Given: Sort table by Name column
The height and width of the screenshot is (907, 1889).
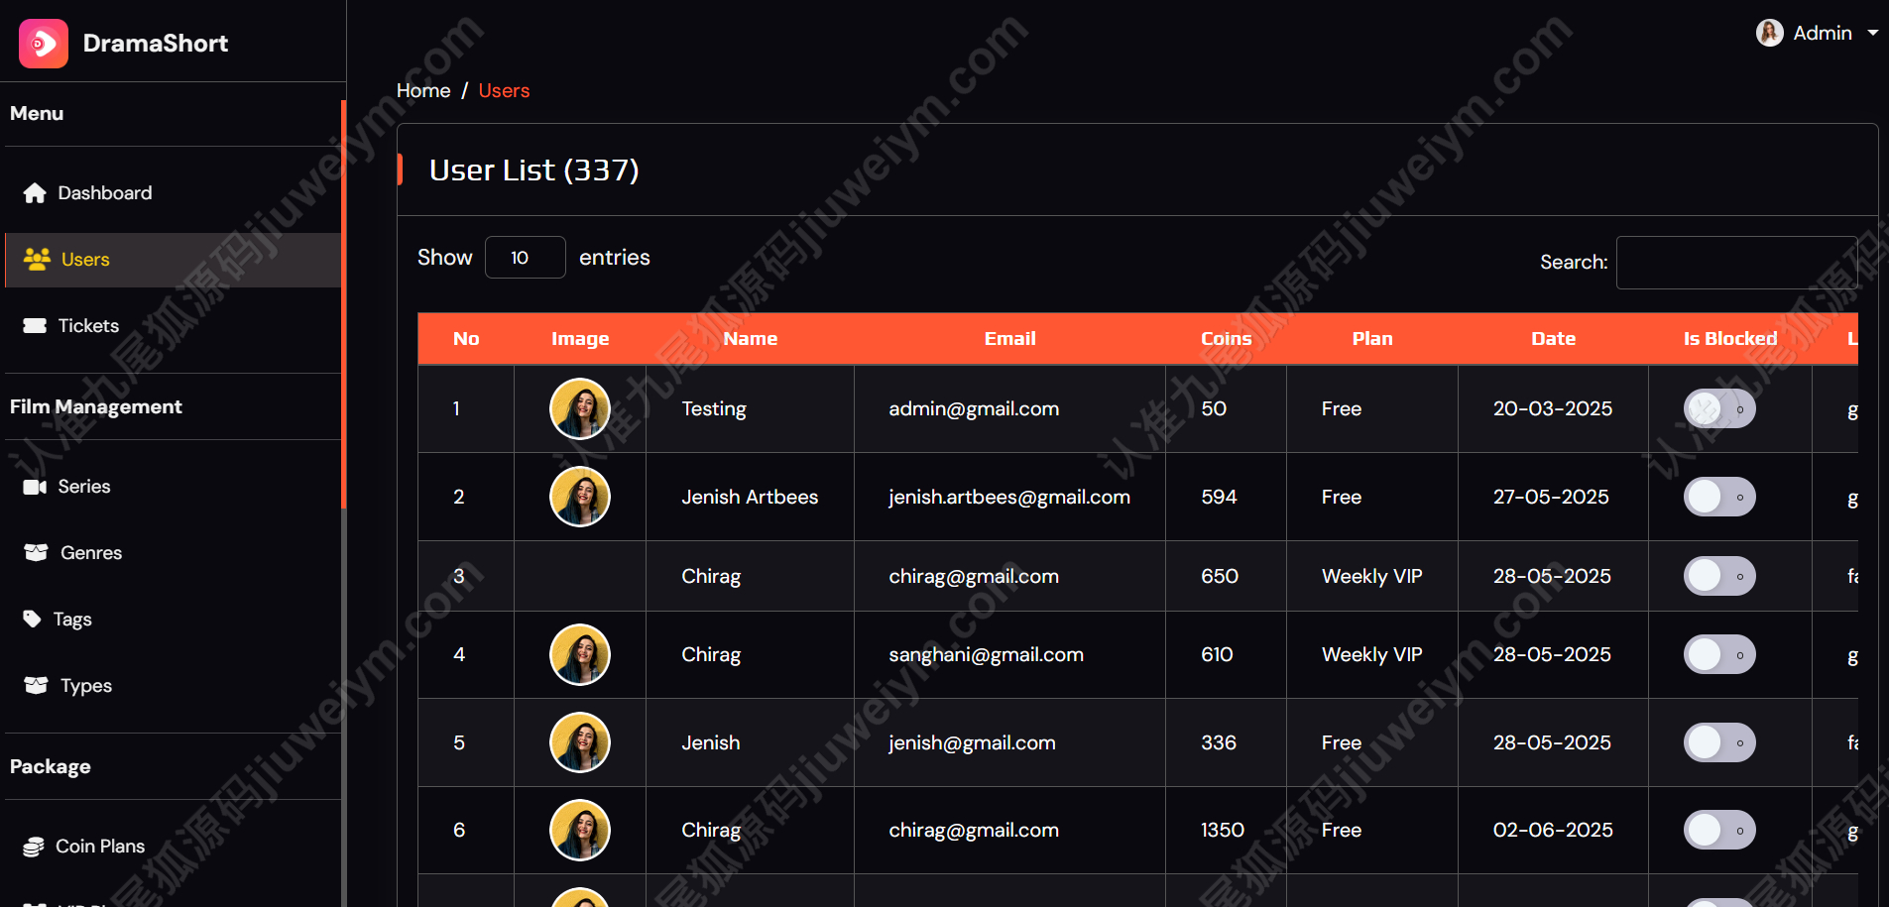Looking at the screenshot, I should [x=750, y=339].
